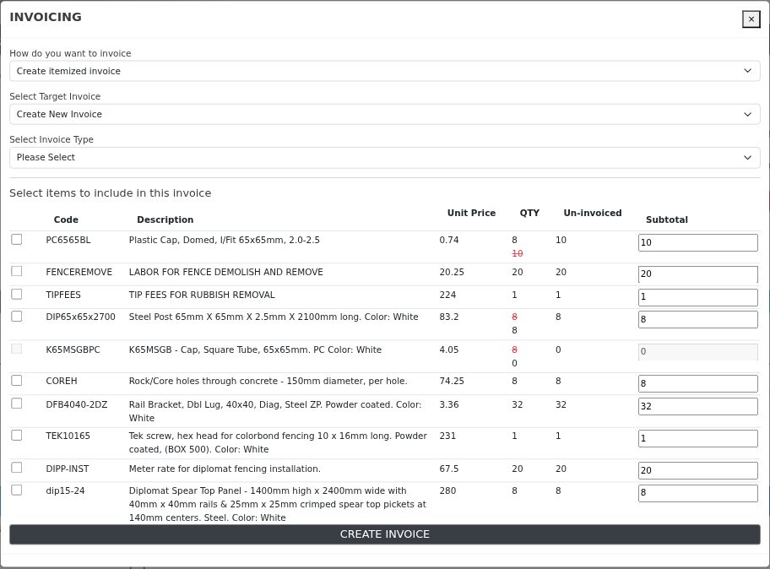
Task: Click the QTY column header
Action: tap(529, 213)
